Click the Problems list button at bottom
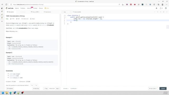 pyautogui.click(x=10, y=89)
